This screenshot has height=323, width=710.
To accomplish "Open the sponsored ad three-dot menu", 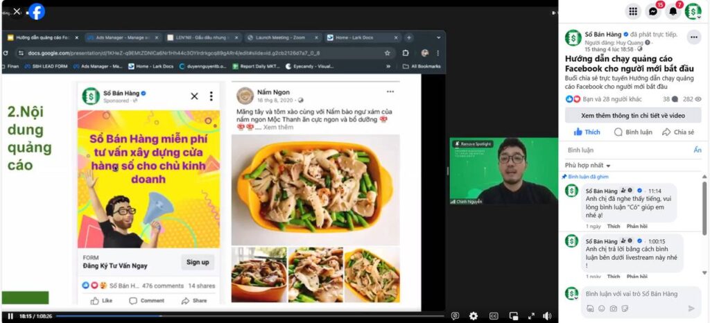I will (211, 96).
